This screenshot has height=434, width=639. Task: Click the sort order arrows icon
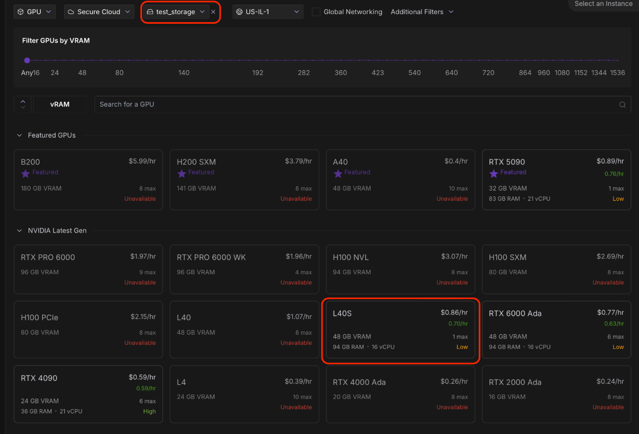[23, 104]
